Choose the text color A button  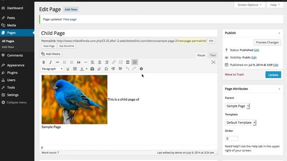point(82,69)
